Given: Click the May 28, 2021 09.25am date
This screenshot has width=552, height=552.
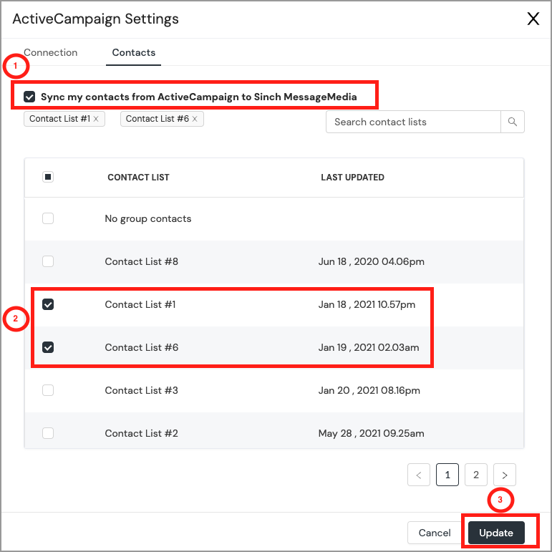Looking at the screenshot, I should [372, 433].
